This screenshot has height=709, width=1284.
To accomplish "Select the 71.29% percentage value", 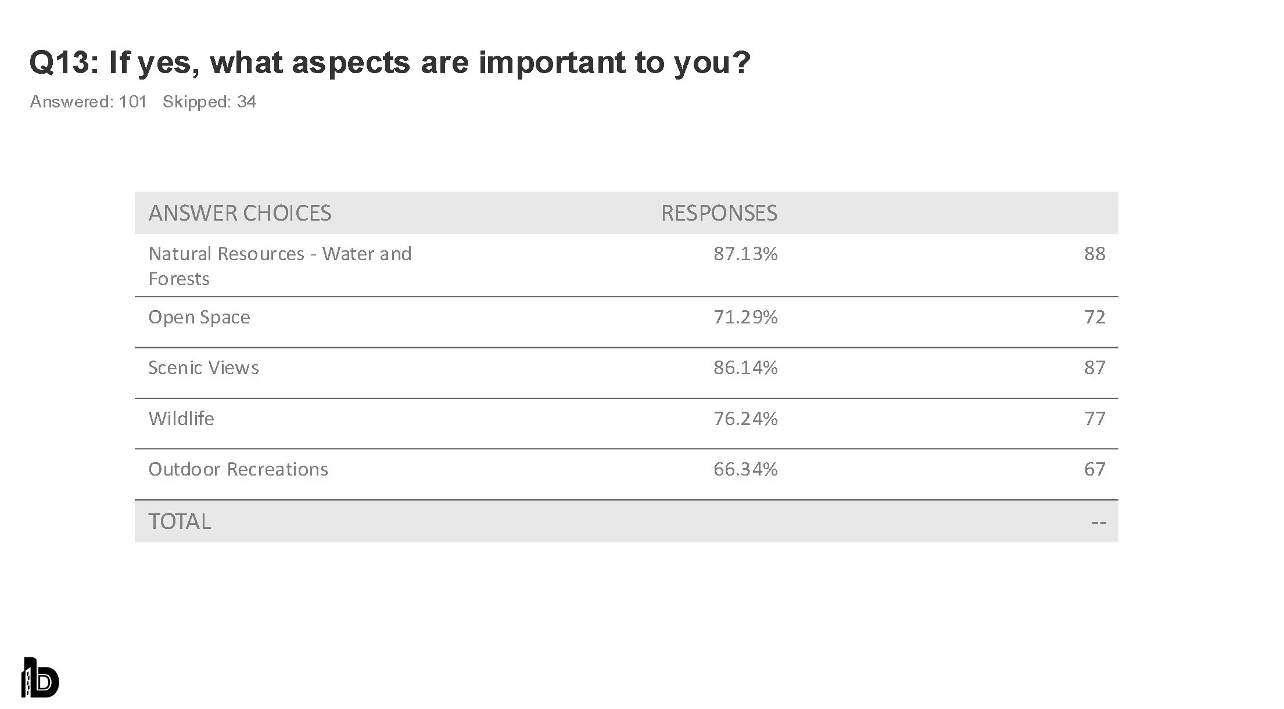I will (745, 317).
